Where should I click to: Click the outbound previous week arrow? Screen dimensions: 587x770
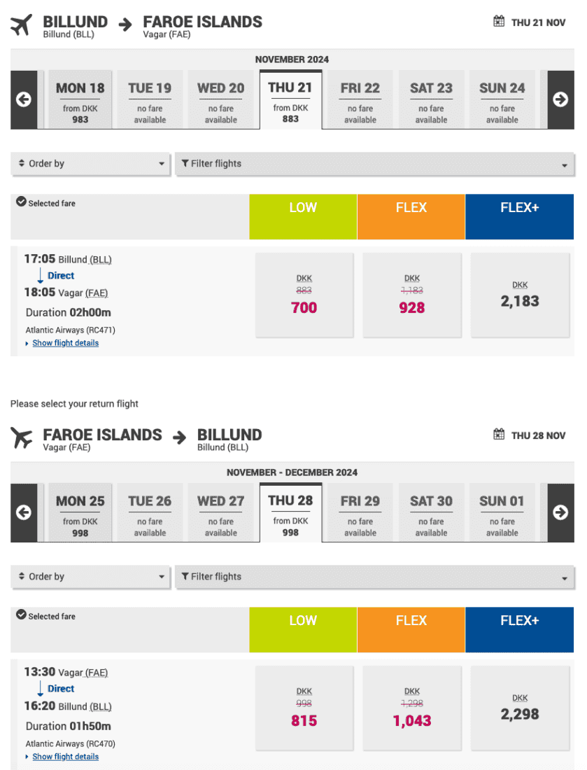point(24,99)
